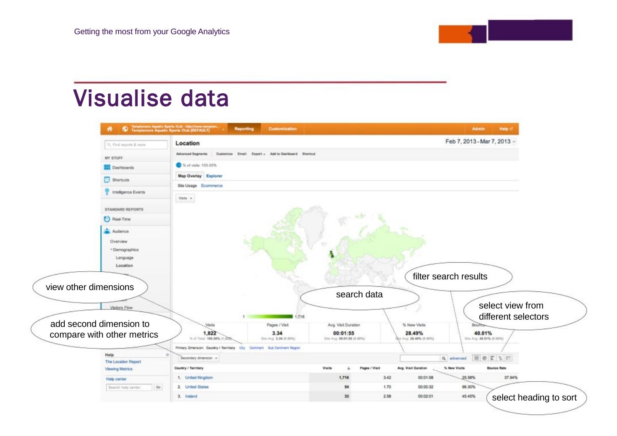617x436 pixels.
Task: Click the gradient color scale legend bar
Action: pos(270,317)
